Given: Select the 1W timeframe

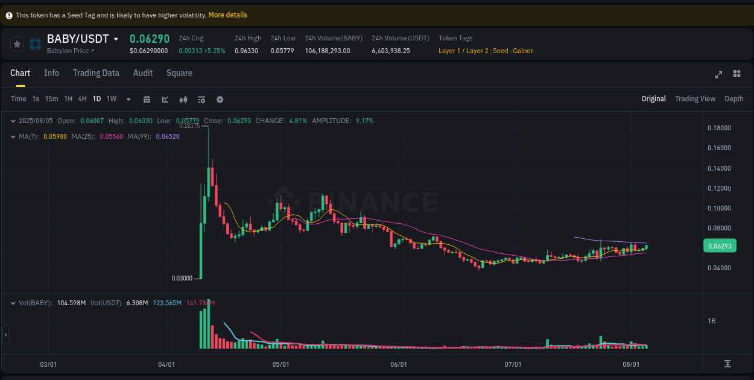Looking at the screenshot, I should pyautogui.click(x=111, y=98).
